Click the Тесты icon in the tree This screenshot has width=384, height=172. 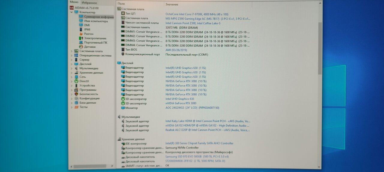76,107
